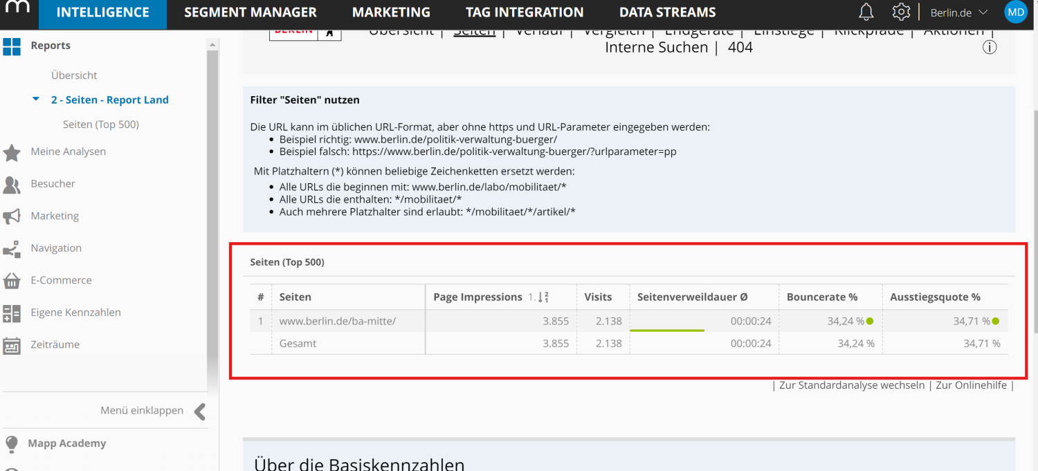This screenshot has width=1038, height=471.
Task: Click the info icon beside the report tabs
Action: click(x=990, y=47)
